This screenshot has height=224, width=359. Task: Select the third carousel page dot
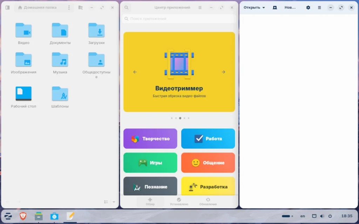coord(180,118)
